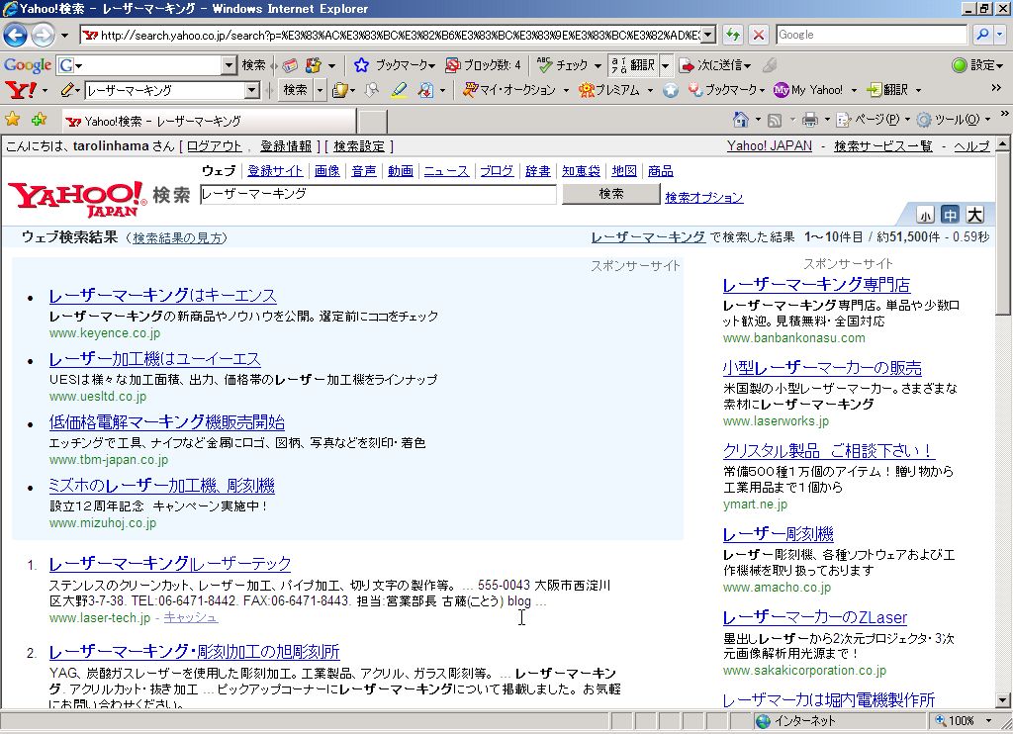Click the scrollbar up arrow
Image resolution: width=1013 pixels, height=734 pixels.
click(x=1002, y=144)
